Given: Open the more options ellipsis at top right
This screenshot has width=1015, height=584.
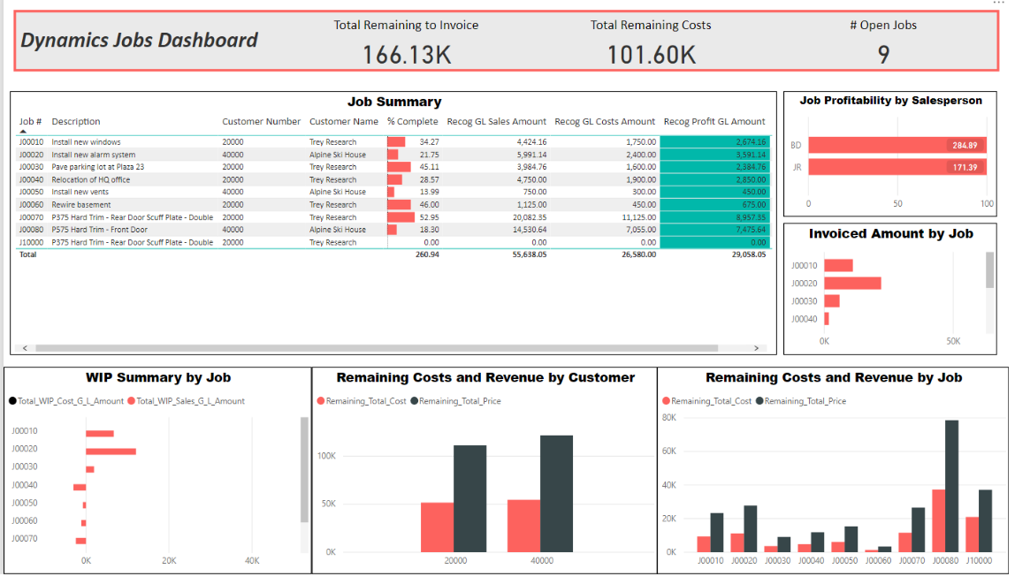Looking at the screenshot, I should pos(999,4).
